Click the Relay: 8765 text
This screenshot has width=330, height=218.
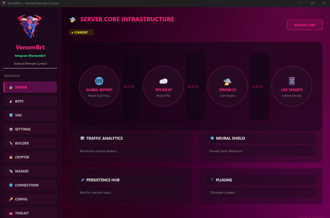(x=163, y=96)
